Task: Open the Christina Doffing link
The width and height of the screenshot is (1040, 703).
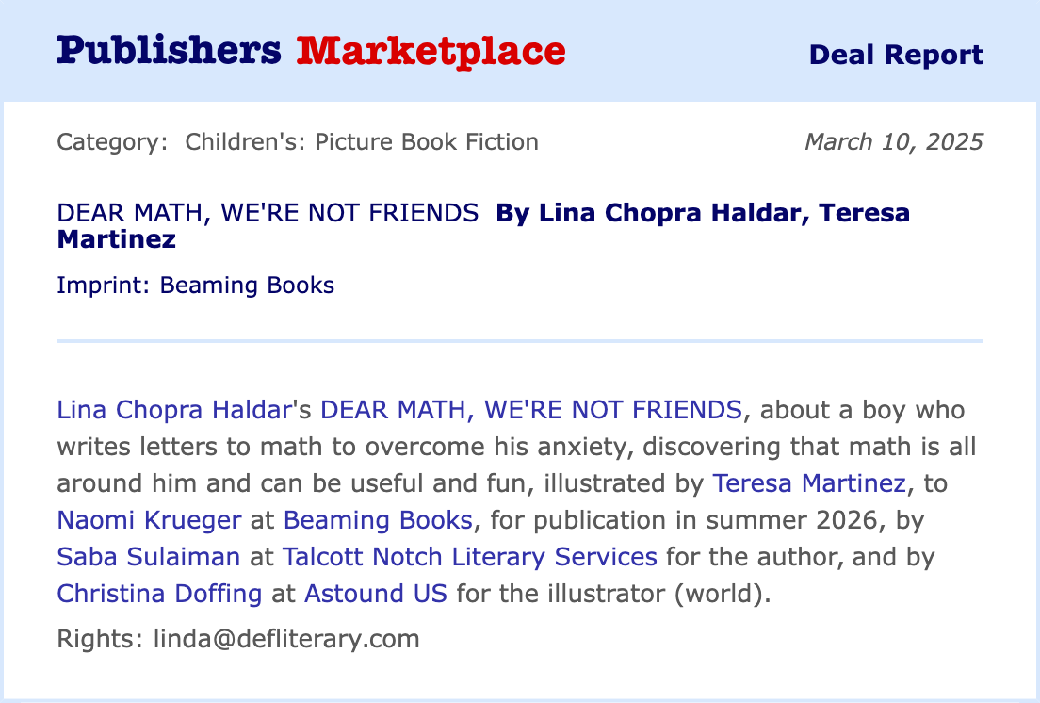Action: click(x=157, y=594)
